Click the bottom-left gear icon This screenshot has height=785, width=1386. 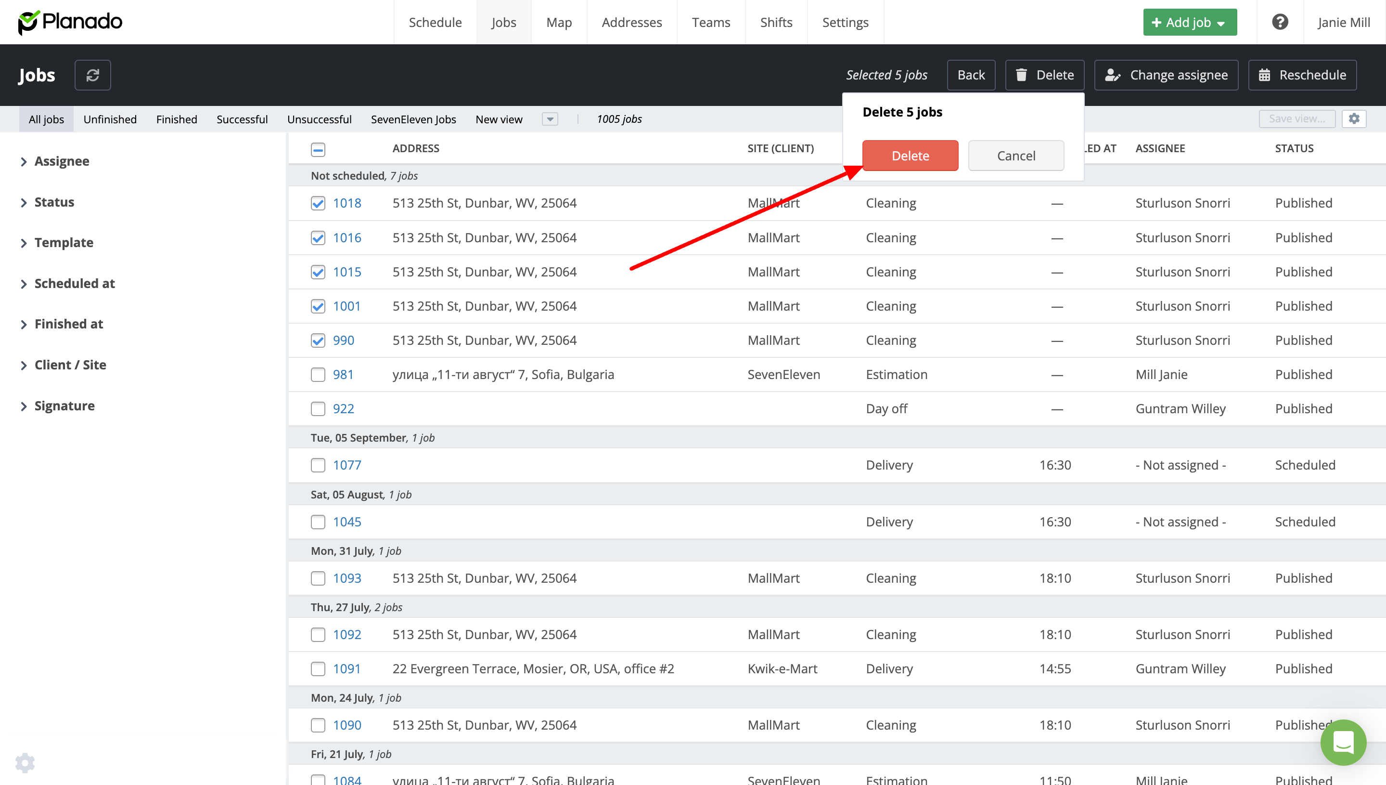coord(25,762)
